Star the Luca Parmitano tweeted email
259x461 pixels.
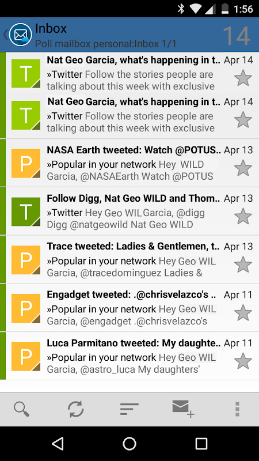click(x=243, y=361)
